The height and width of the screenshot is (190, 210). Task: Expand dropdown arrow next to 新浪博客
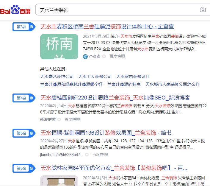pos(59,120)
